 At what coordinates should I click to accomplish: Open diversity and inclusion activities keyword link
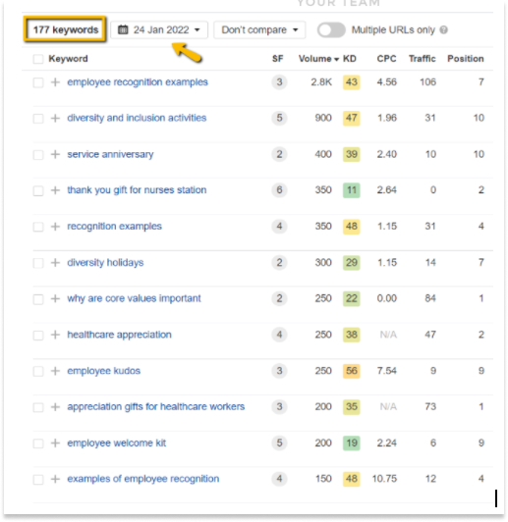[137, 118]
